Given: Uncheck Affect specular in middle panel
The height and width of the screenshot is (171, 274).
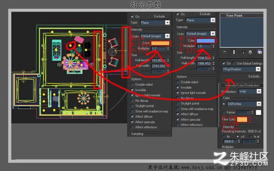Looking at the screenshot, I should point(178,119).
